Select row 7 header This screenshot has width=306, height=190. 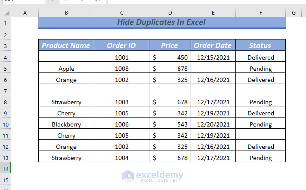[5, 91]
